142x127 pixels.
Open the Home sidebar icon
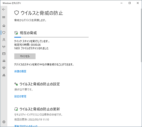point(4,26)
